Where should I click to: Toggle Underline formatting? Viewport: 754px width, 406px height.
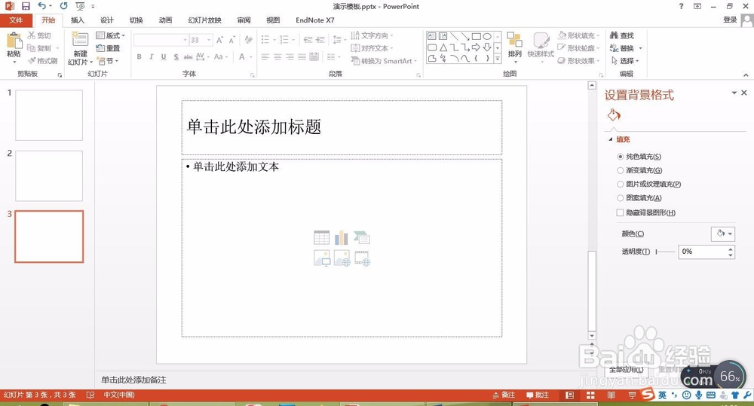pyautogui.click(x=164, y=56)
